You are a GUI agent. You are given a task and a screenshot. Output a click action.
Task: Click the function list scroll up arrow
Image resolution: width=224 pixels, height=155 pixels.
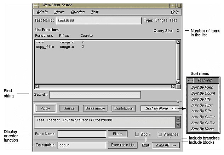[x=178, y=42]
